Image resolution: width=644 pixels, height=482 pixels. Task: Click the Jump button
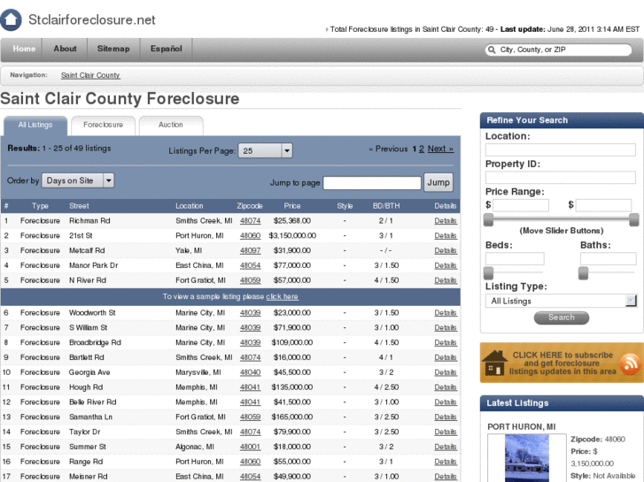(438, 182)
